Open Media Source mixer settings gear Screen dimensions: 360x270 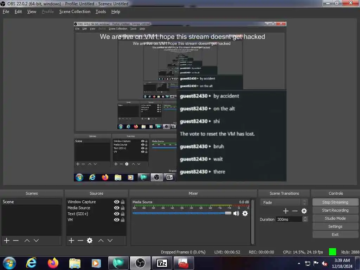[245, 213]
